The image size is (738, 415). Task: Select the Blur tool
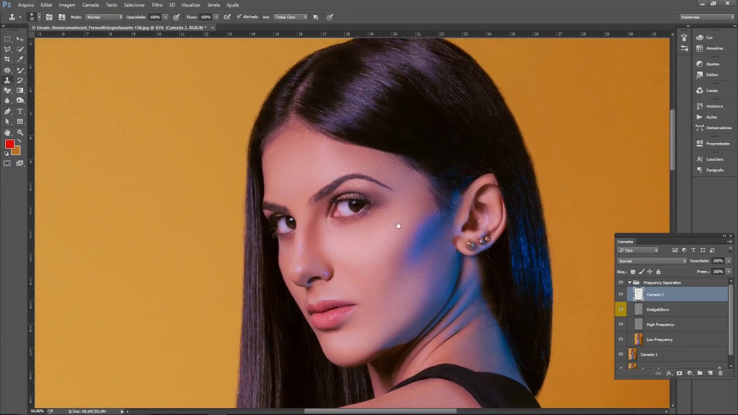pos(7,101)
